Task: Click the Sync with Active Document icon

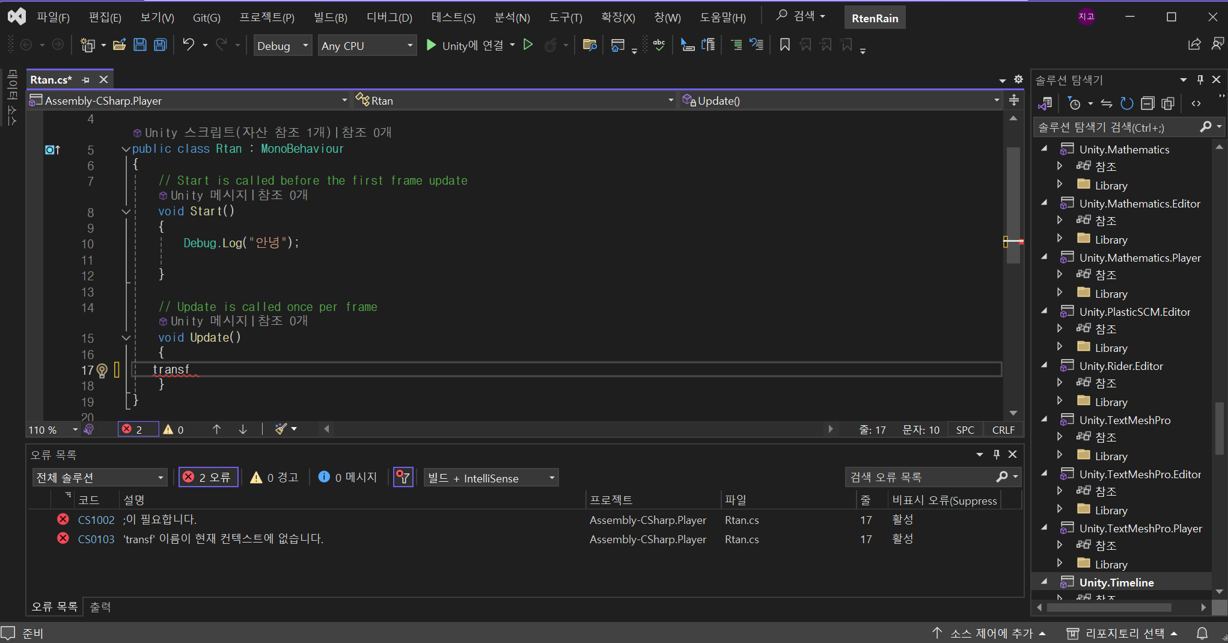Action: click(x=1107, y=103)
